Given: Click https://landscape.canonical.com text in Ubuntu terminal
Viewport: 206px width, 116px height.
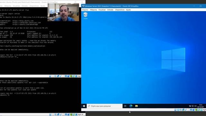Looking at the screenshot, I should pos(26,23).
